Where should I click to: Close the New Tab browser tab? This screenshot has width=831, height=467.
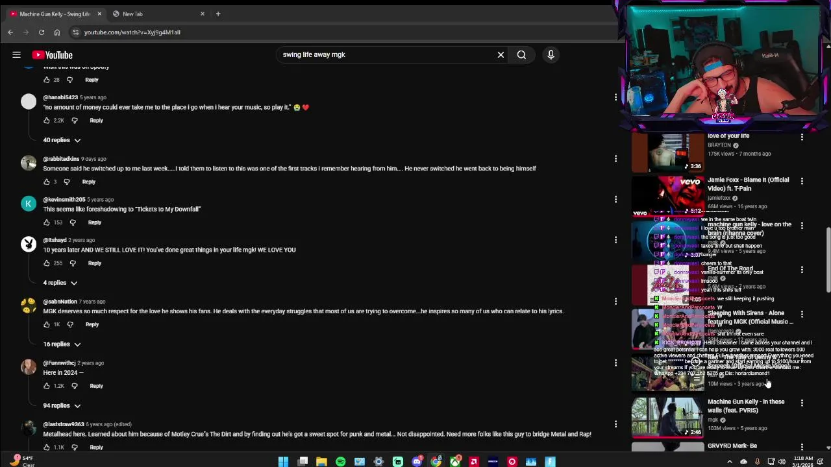pos(203,14)
